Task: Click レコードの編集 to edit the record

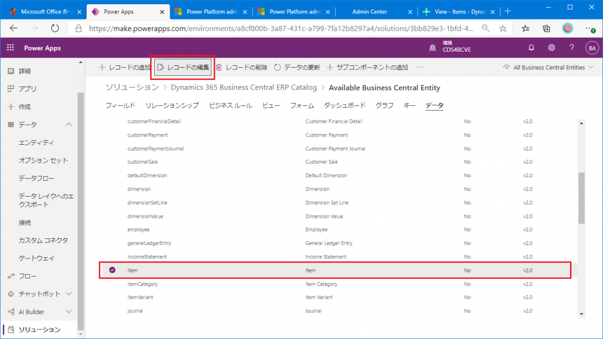Action: pyautogui.click(x=183, y=67)
